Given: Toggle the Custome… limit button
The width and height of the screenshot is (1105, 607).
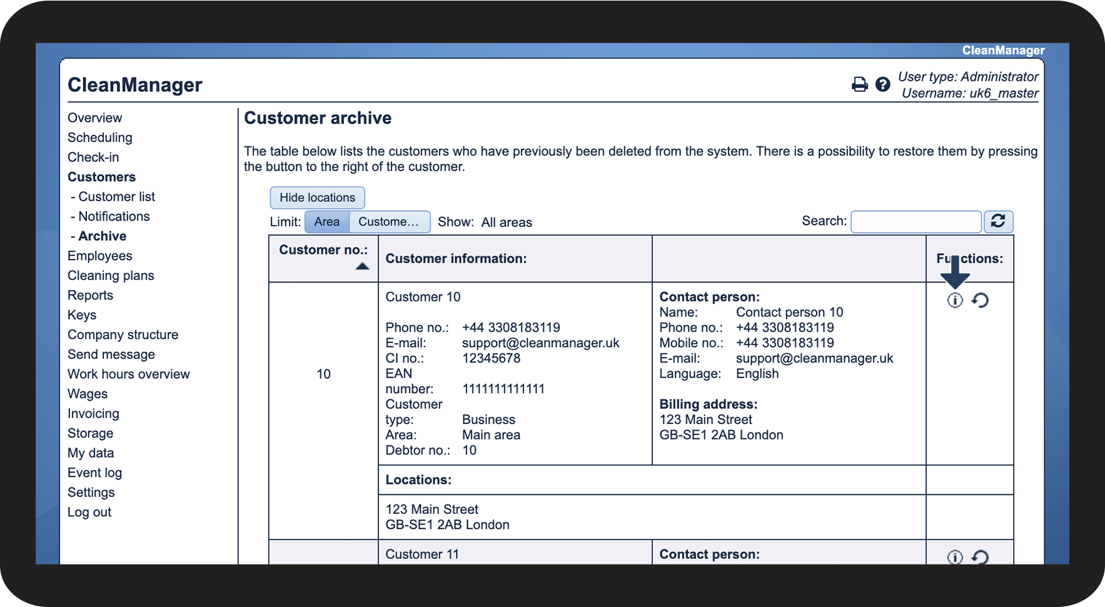Looking at the screenshot, I should click(388, 222).
